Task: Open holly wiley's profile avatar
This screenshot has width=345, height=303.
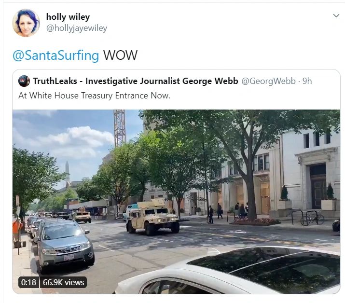Action: tap(26, 23)
